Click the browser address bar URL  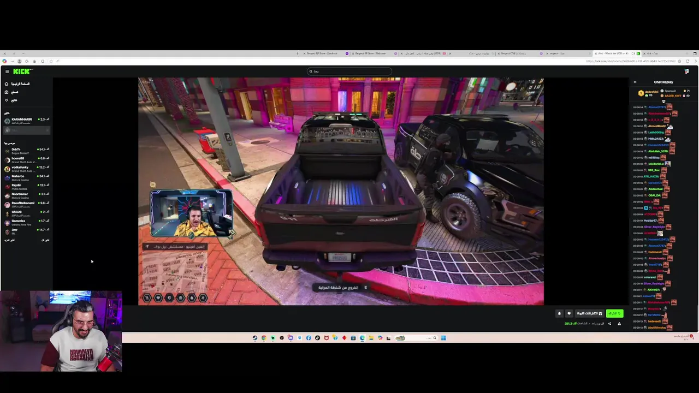631,61
